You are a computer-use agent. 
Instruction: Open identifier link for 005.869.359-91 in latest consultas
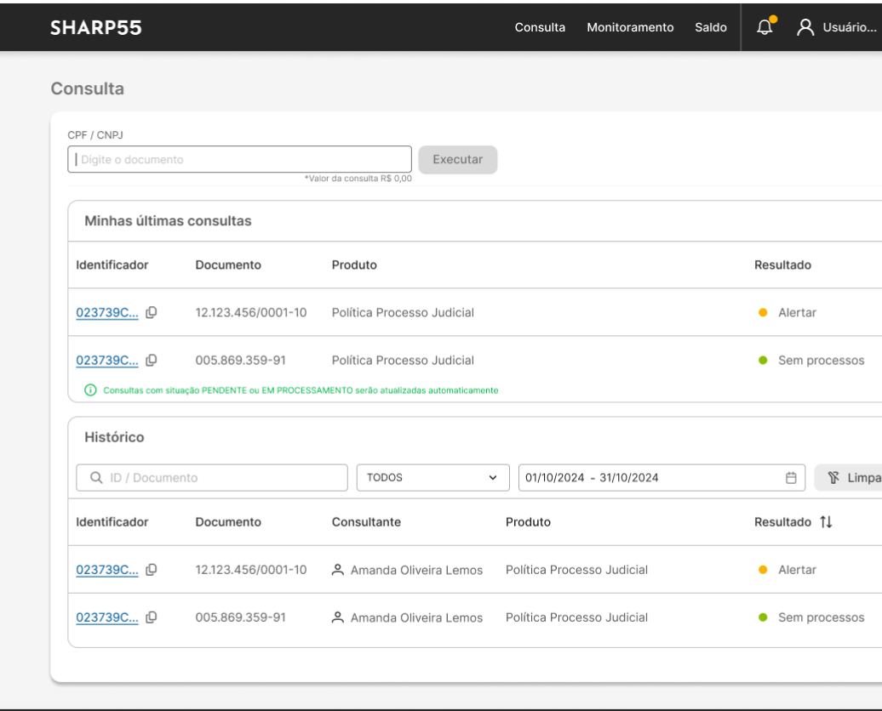(107, 361)
